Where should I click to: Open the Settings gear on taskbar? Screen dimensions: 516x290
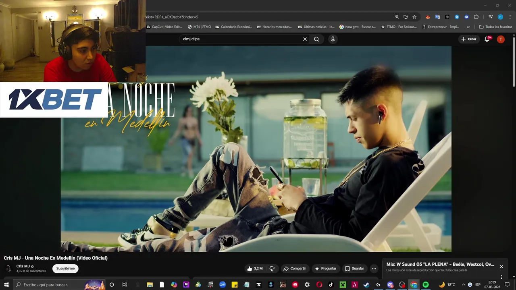click(x=307, y=285)
